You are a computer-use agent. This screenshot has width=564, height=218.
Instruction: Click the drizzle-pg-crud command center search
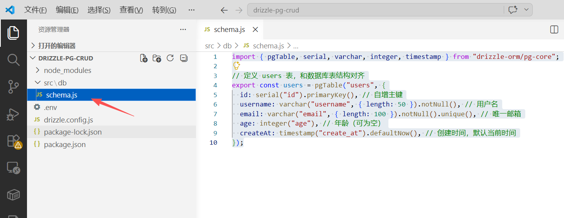375,10
